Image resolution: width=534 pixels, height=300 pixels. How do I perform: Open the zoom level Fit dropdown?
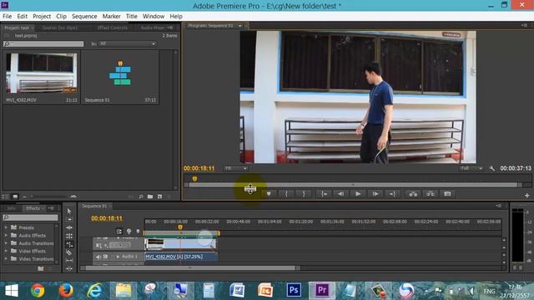click(235, 168)
